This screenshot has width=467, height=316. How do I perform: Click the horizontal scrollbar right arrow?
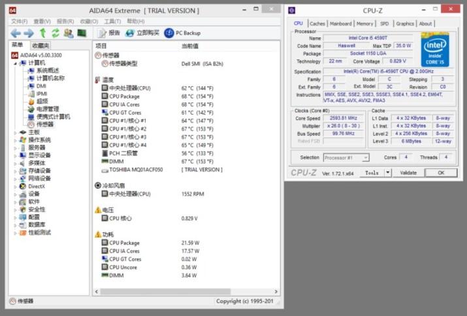click(276, 292)
